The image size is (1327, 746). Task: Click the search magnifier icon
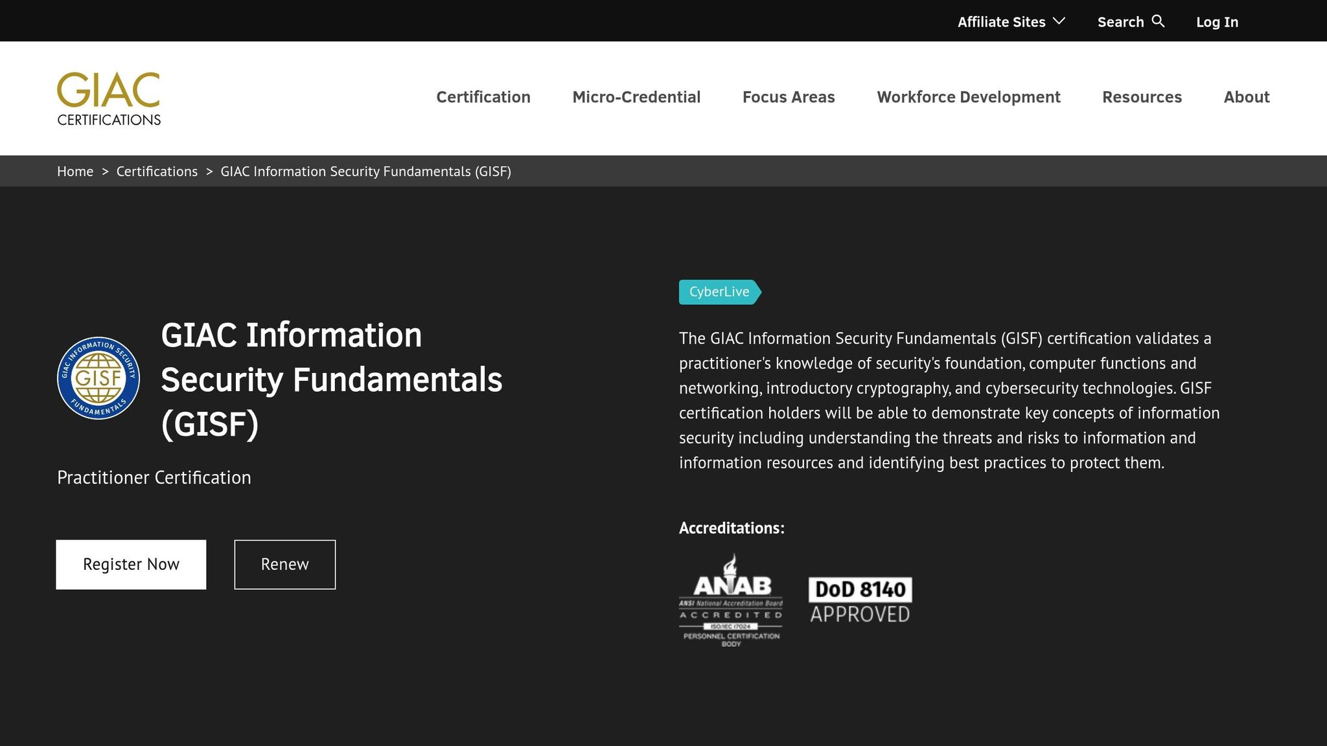point(1159,21)
